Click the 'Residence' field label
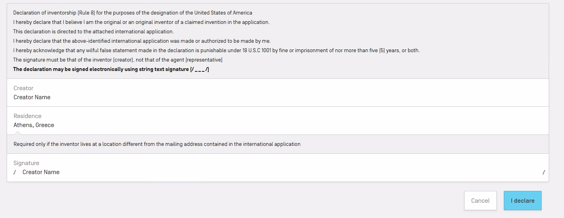Screen dimensions: 564x218 tap(27, 116)
